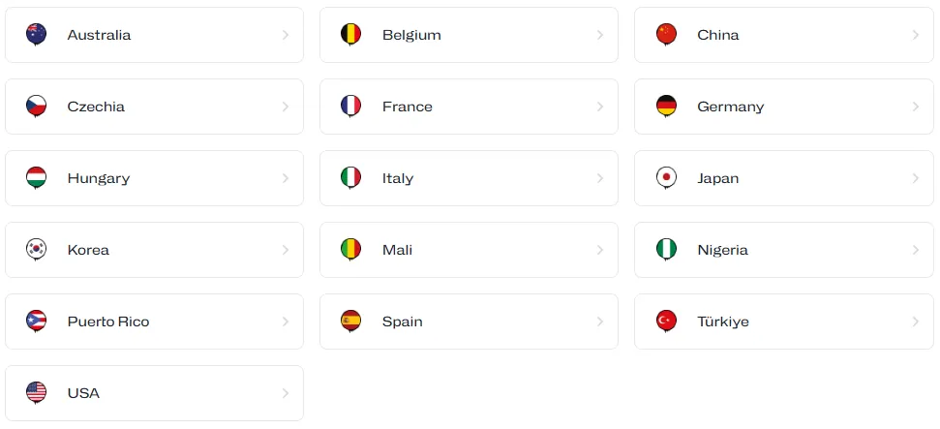This screenshot has width=940, height=429.
Task: Expand the France card chevron arrow
Action: point(600,107)
